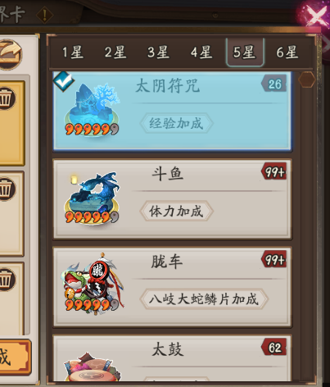
Task: Click the bottom trash can icon
Action: pos(6,280)
